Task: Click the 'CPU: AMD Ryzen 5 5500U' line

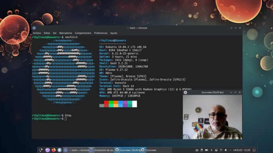Action: 145,89
